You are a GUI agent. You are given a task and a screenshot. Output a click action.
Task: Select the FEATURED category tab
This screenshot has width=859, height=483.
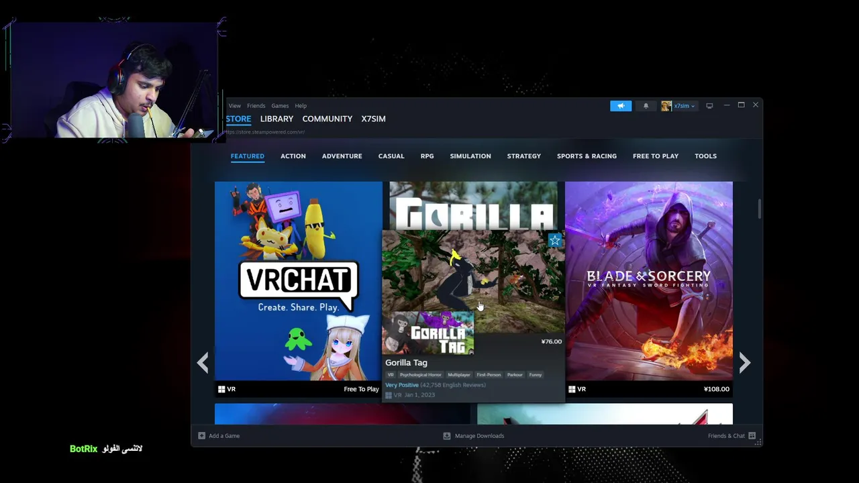click(x=248, y=156)
